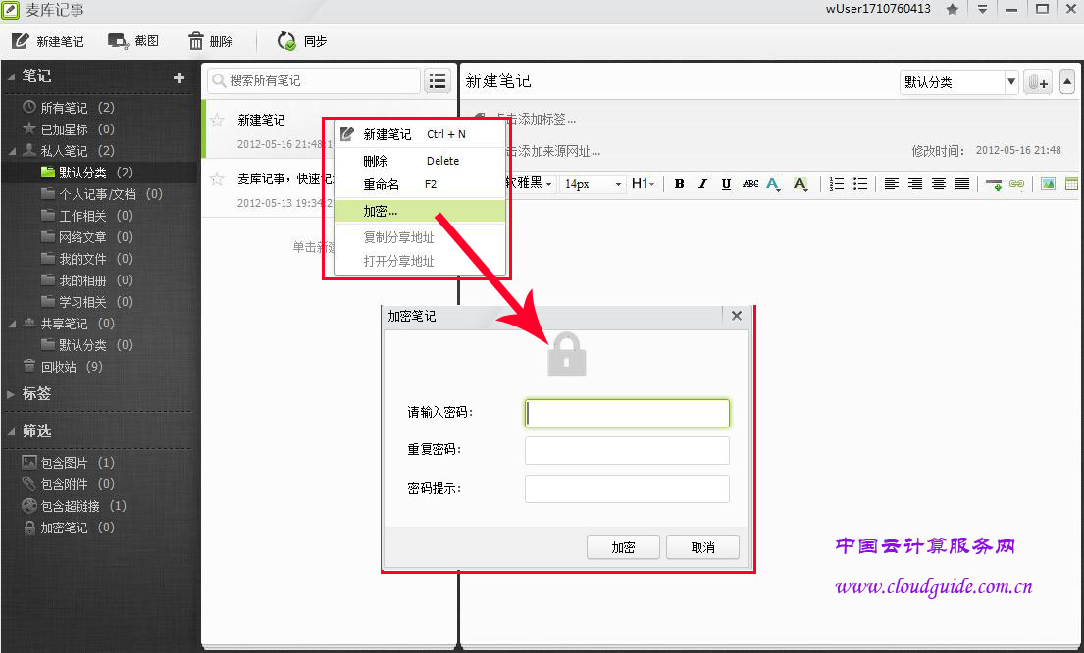Viewport: 1084px width, 653px height.
Task: Filter by 包含附件
Action: coord(69,484)
